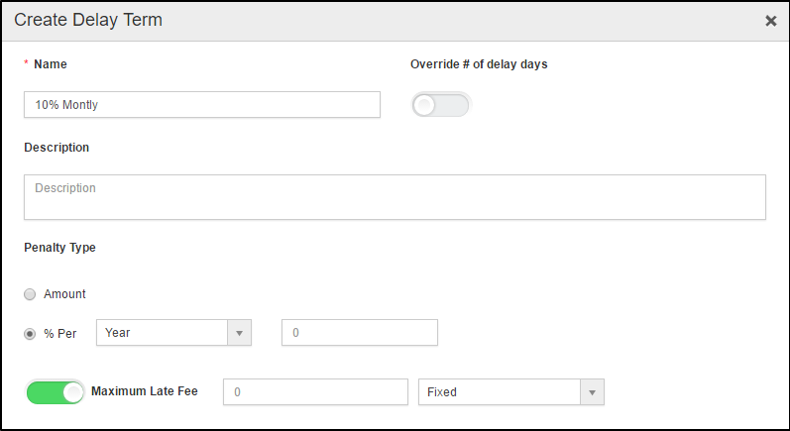Image resolution: width=790 pixels, height=431 pixels.
Task: Click the Description text area
Action: 395,197
